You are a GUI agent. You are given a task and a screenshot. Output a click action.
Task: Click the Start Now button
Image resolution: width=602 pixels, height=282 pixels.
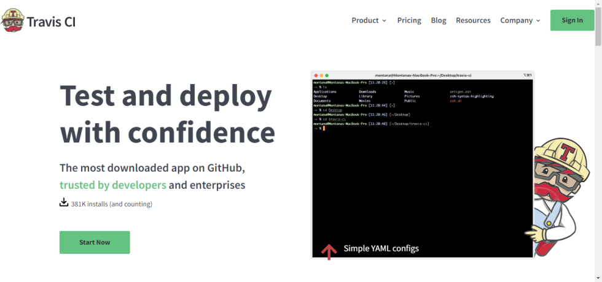coord(95,242)
